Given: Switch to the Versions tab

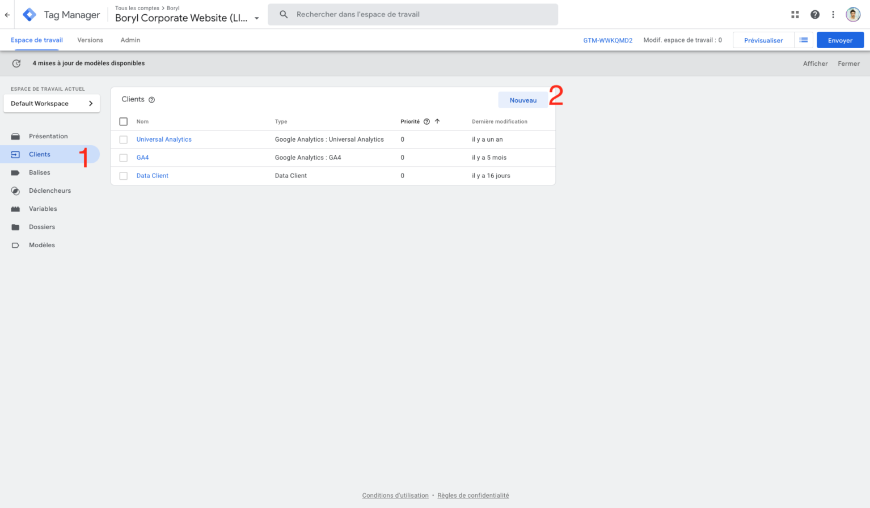Looking at the screenshot, I should pyautogui.click(x=90, y=40).
